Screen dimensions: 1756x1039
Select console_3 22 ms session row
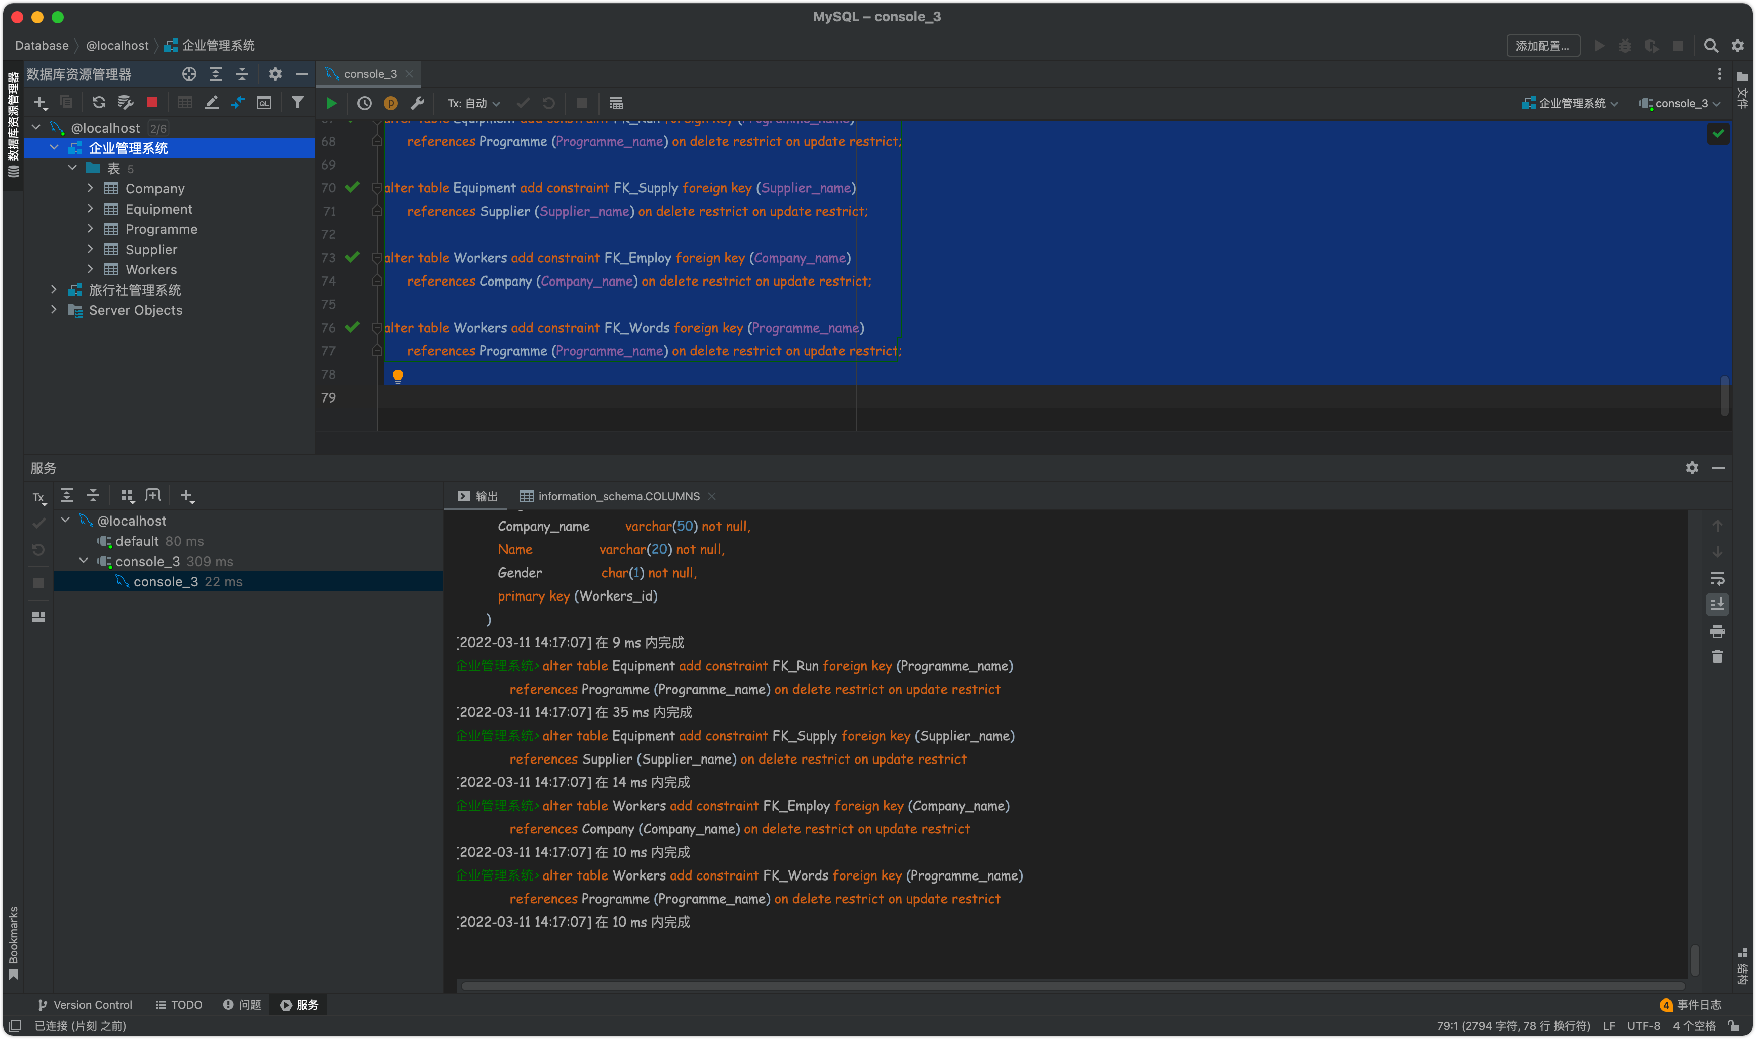(248, 582)
